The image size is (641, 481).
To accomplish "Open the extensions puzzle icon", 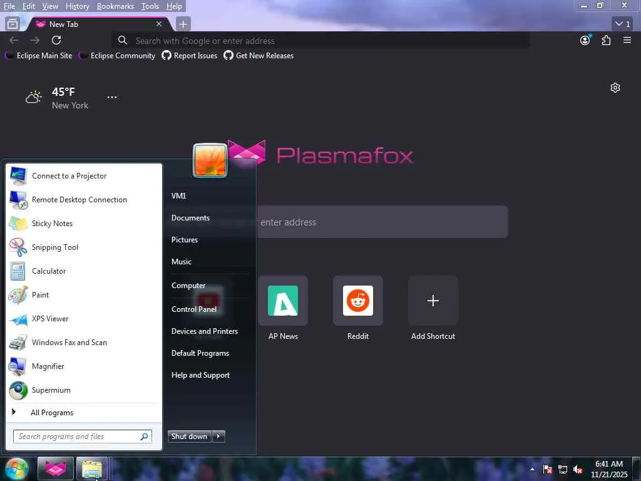I will pos(606,40).
